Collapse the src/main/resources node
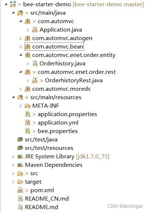 tap(13, 97)
